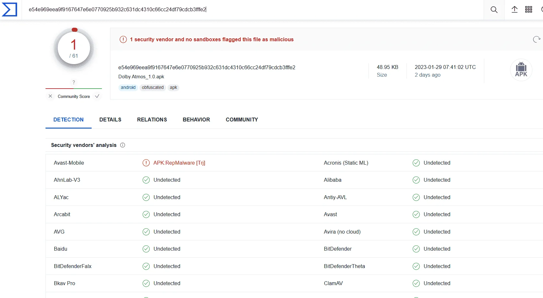
Task: Click the Security vendors' analysis info icon
Action: click(123, 145)
